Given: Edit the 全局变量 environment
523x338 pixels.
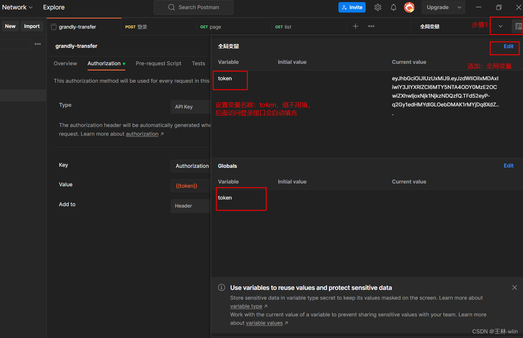Looking at the screenshot, I should (508, 46).
